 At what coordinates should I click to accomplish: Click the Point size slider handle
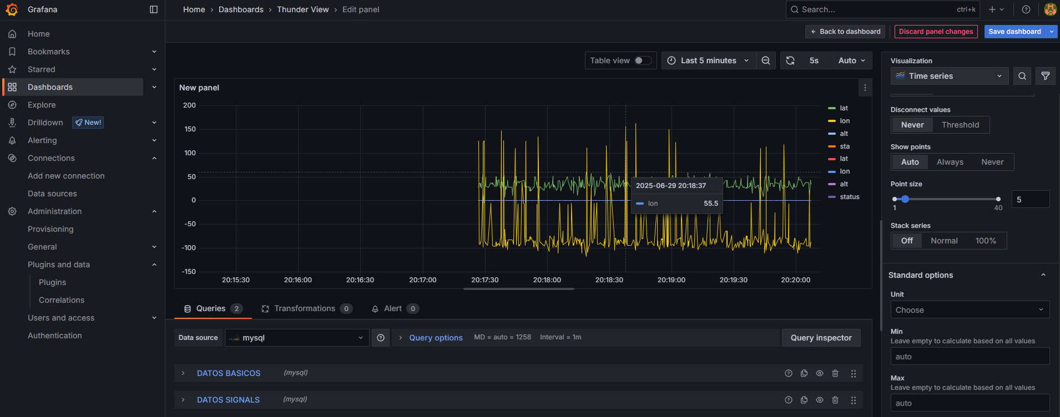905,199
